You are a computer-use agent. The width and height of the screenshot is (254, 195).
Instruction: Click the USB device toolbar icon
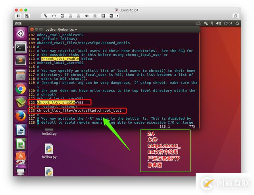pyautogui.click(x=95, y=16)
